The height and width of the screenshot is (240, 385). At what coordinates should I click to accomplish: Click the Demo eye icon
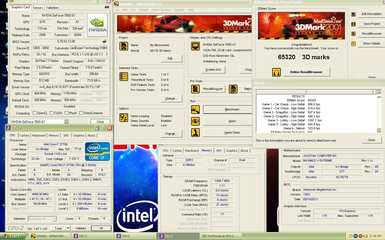point(195,121)
